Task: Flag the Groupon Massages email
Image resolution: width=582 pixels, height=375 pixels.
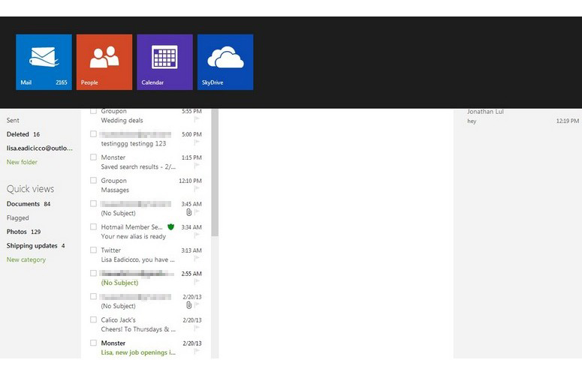Action: point(197,189)
